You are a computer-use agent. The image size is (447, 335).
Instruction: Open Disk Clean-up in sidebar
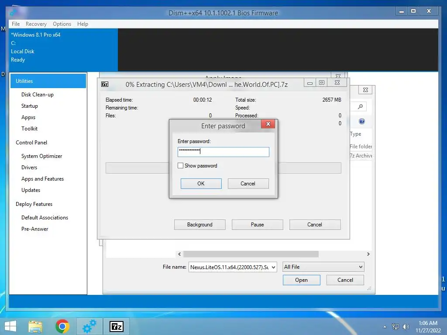38,95
